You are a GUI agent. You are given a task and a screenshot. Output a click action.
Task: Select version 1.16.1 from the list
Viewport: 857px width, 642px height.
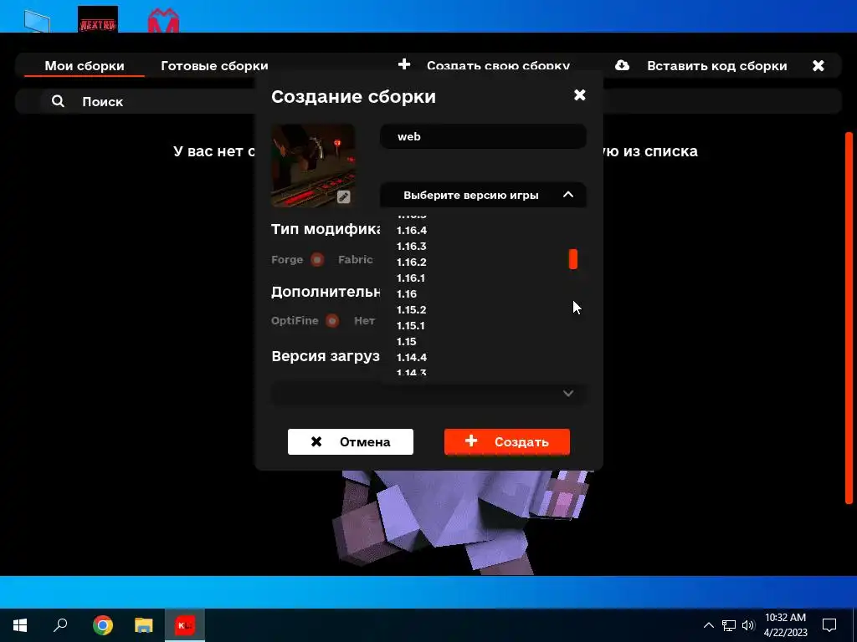click(x=410, y=278)
